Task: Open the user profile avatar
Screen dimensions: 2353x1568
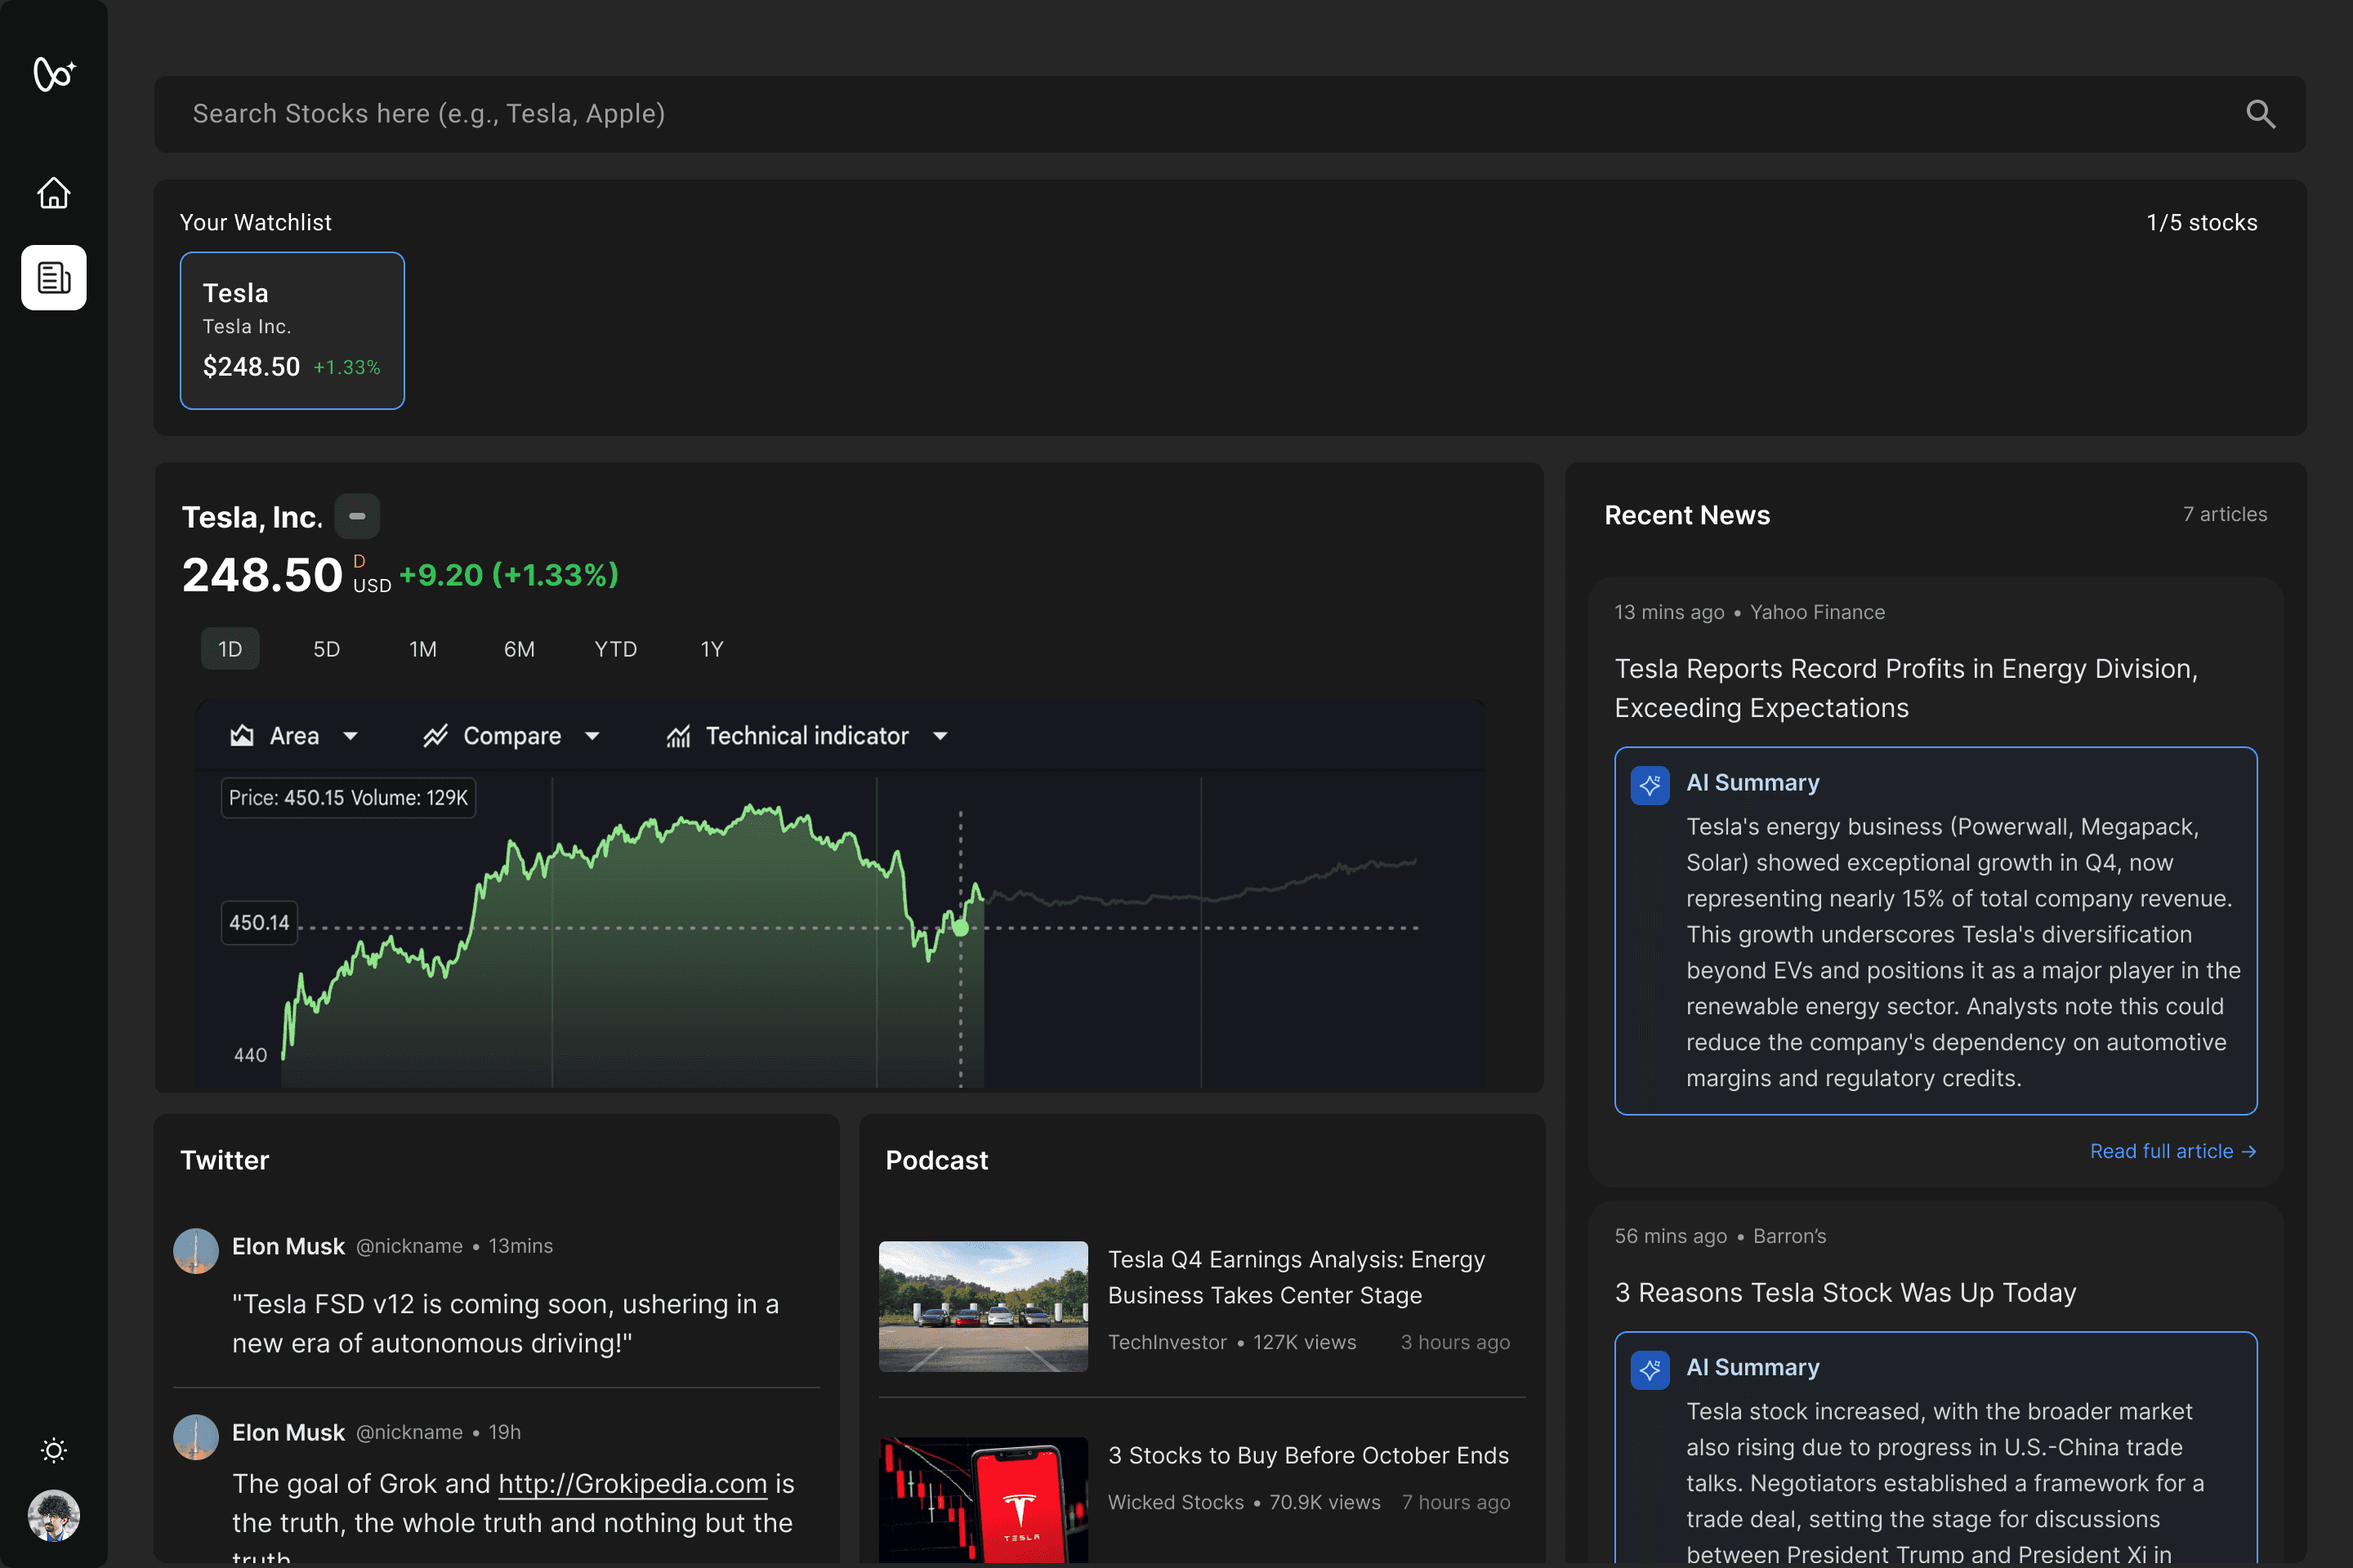Action: pos(54,1515)
